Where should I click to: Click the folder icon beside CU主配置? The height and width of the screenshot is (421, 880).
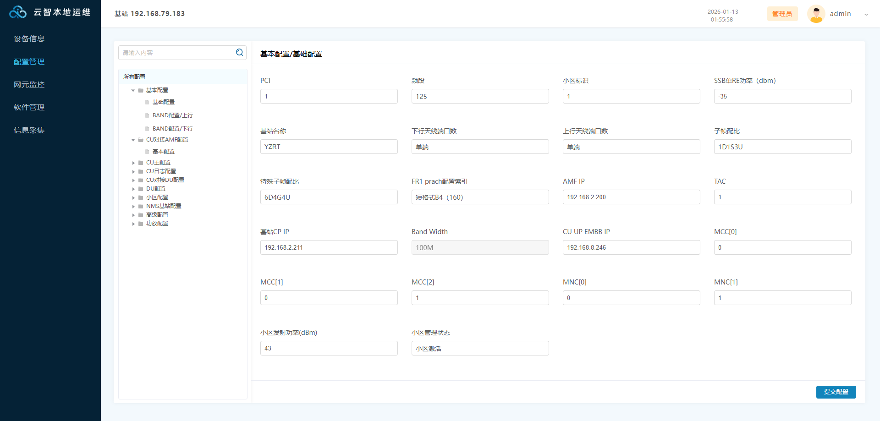[x=141, y=163]
